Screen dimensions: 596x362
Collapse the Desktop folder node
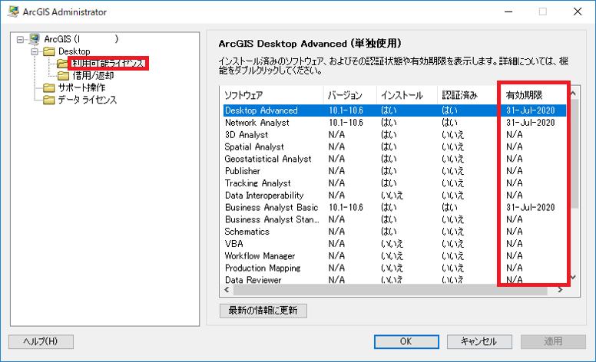point(35,51)
